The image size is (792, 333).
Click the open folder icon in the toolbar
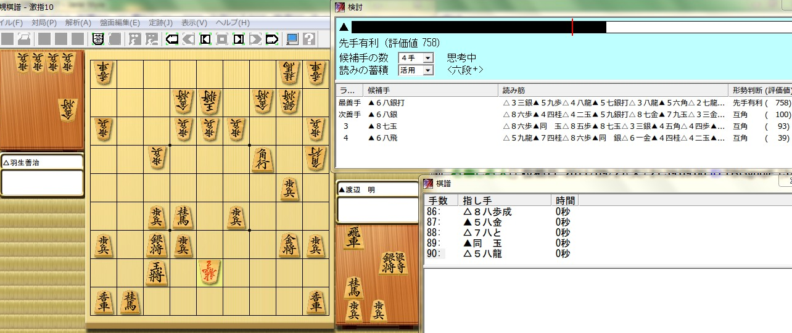click(x=23, y=39)
